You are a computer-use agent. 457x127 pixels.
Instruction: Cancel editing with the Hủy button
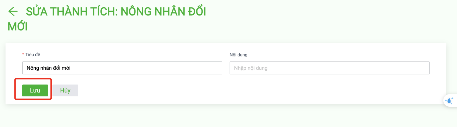(x=65, y=90)
